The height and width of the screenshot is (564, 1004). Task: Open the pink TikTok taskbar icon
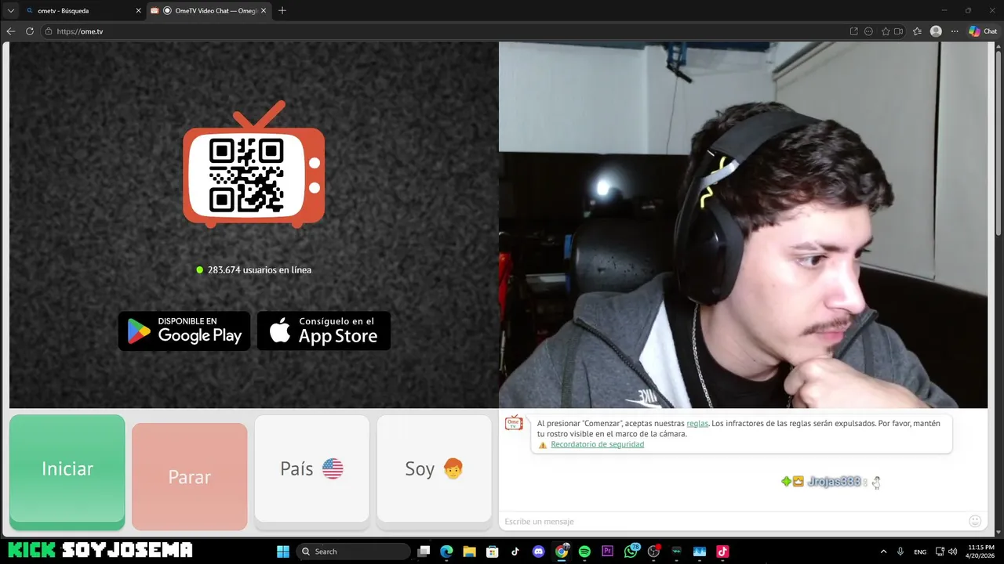pos(722,551)
